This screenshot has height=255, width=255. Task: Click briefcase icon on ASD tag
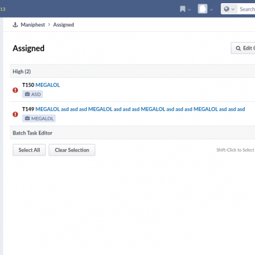pos(27,94)
